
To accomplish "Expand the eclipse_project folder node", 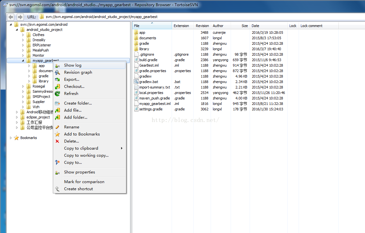I will (17, 117).
